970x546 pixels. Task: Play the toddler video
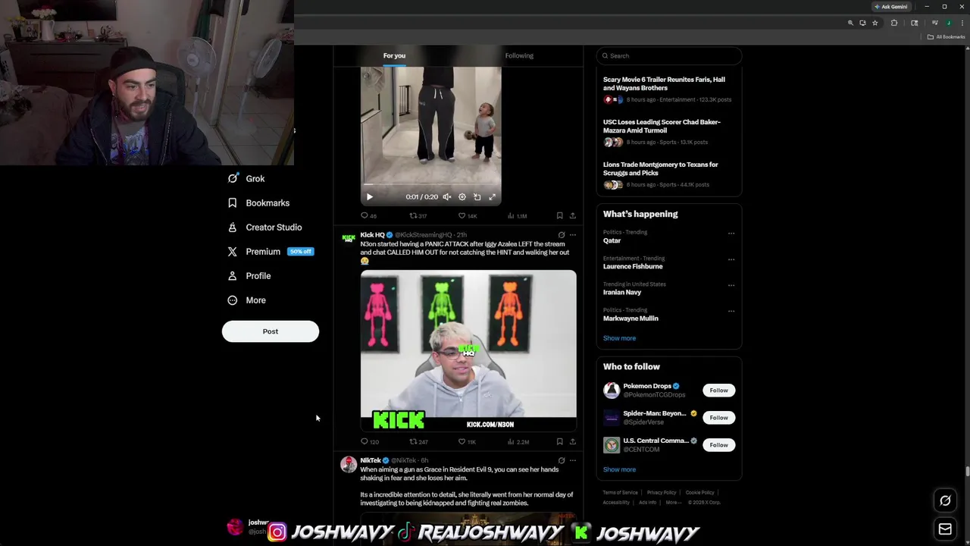pyautogui.click(x=370, y=197)
